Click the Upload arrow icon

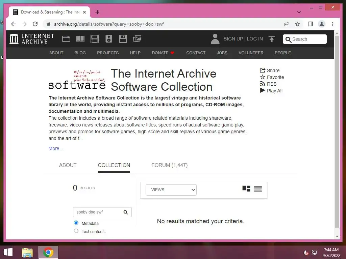pos(272,39)
